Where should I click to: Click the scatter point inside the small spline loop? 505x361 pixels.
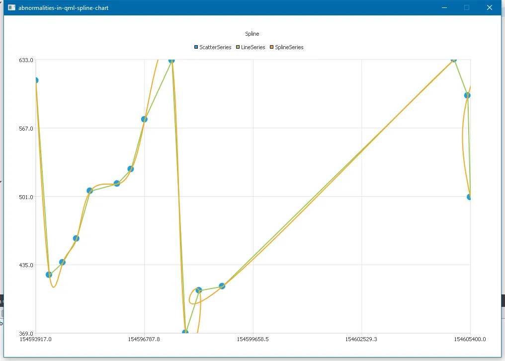(199, 290)
